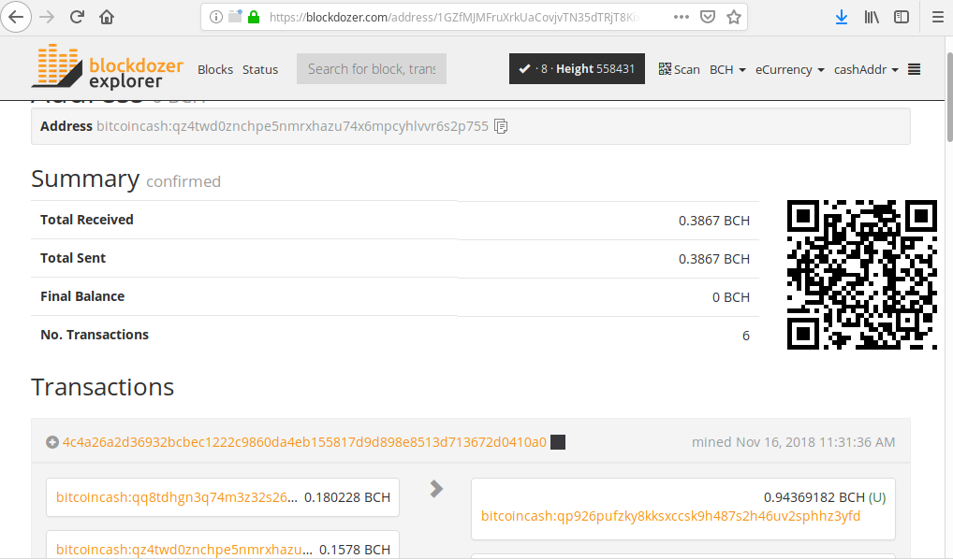Viewport: 953px width, 559px height.
Task: Open the downloads arrow icon
Action: tap(842, 17)
